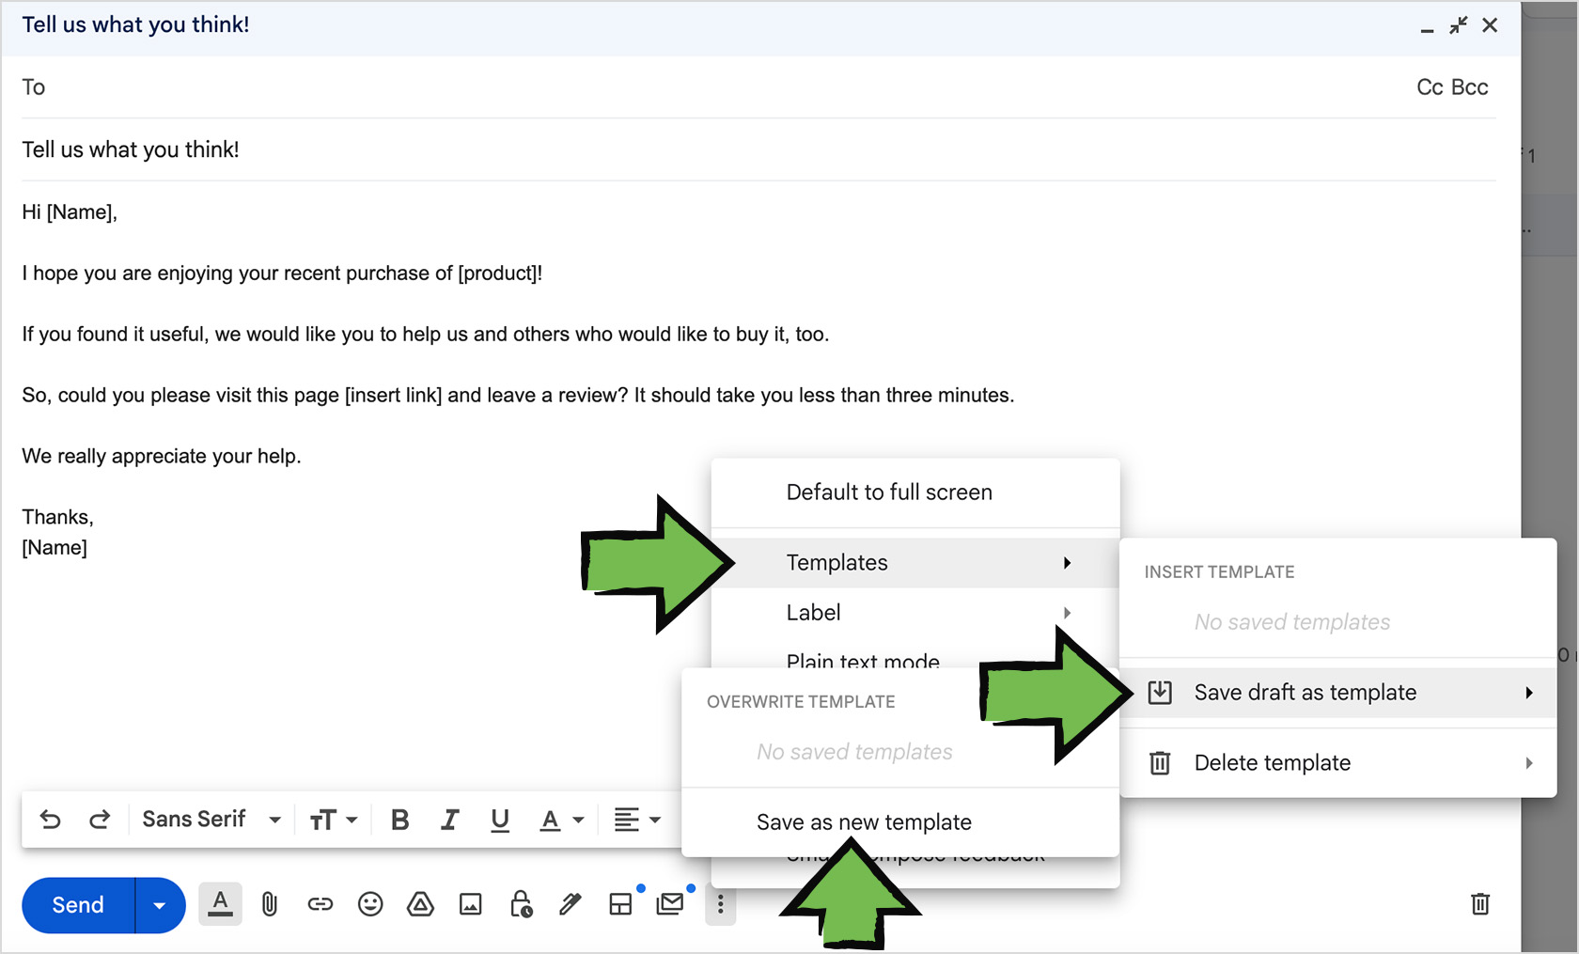This screenshot has width=1579, height=954.
Task: Toggle confidential mode lock icon
Action: pyautogui.click(x=521, y=904)
